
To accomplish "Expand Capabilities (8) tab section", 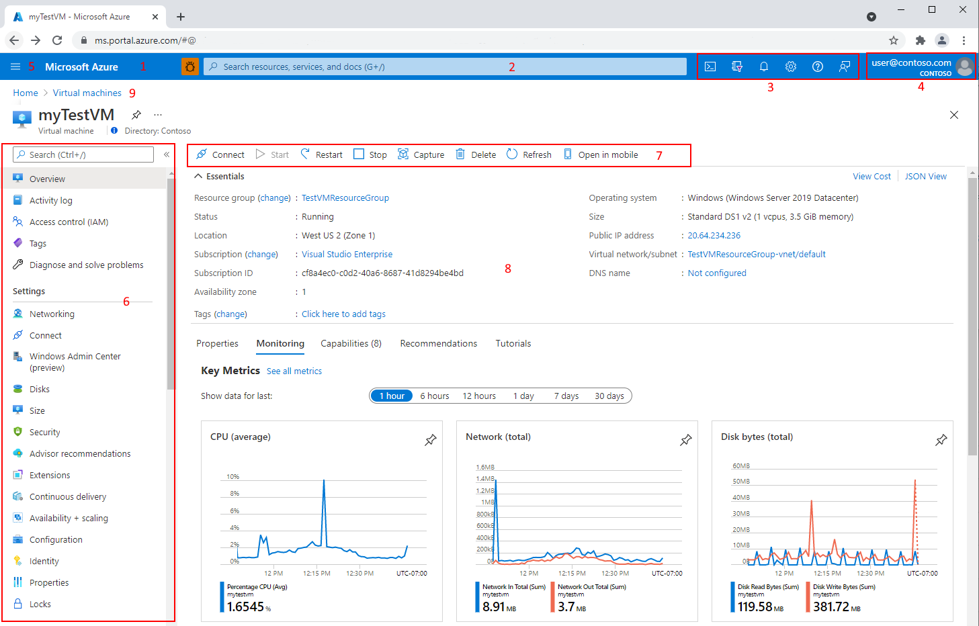I will [351, 343].
